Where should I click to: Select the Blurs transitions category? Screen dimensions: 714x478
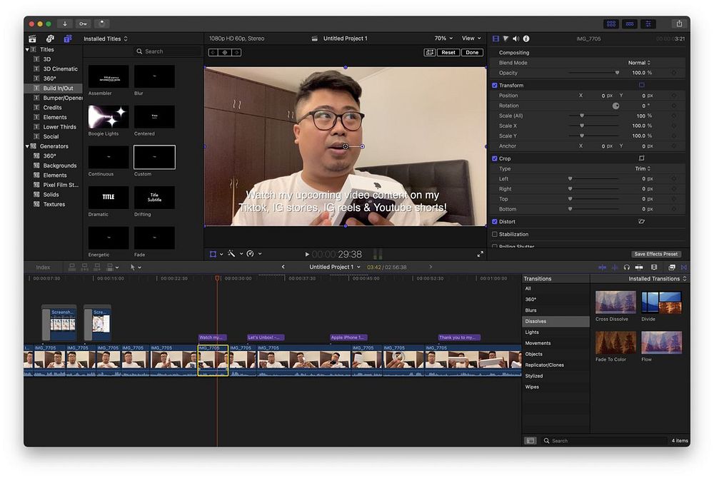[531, 310]
